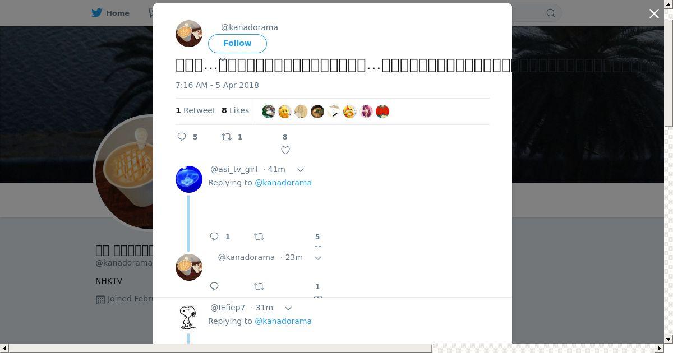The image size is (673, 353).
Task: Open the Home tab in top navigation
Action: click(111, 13)
